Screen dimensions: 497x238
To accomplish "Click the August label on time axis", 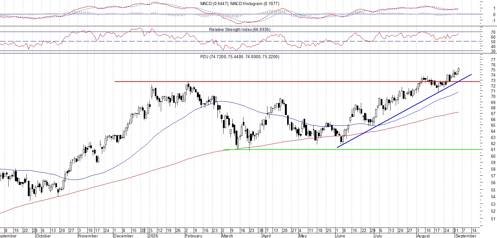I will (424, 236).
